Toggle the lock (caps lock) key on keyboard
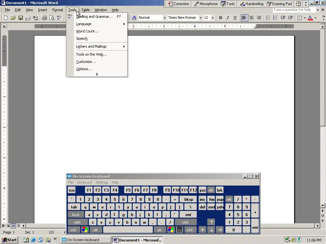Viewport: 326px width, 244px height. 76,215
